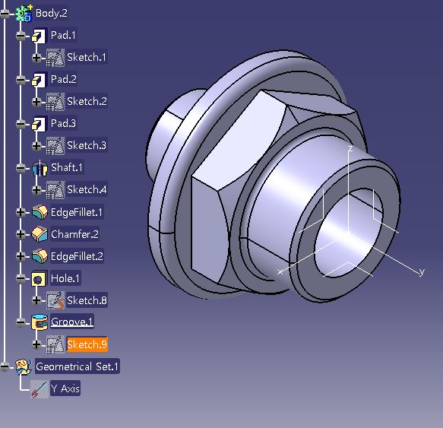The width and height of the screenshot is (443, 428).
Task: Select the Body.2 label
Action: point(52,13)
